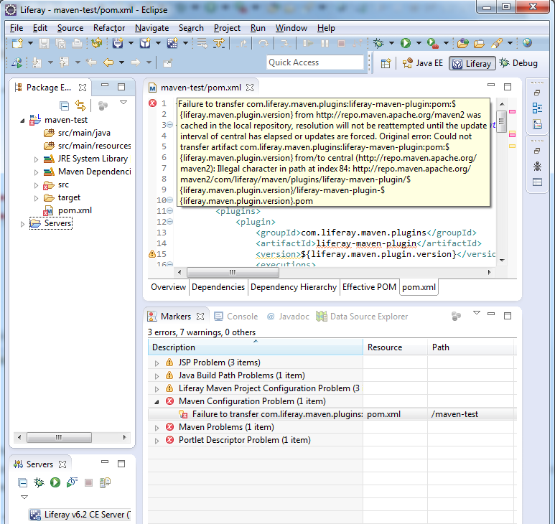Screen dimensions: 555x524
Task: Switch to the Liferay perspective
Action: point(472,63)
